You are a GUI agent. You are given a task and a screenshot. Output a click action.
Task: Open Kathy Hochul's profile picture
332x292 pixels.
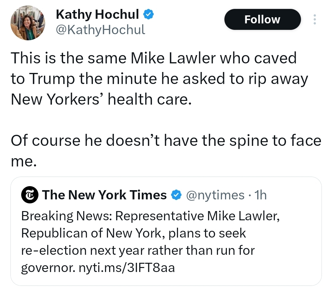coord(28,23)
